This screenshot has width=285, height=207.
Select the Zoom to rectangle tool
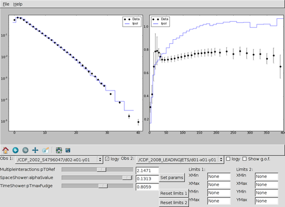46,150
